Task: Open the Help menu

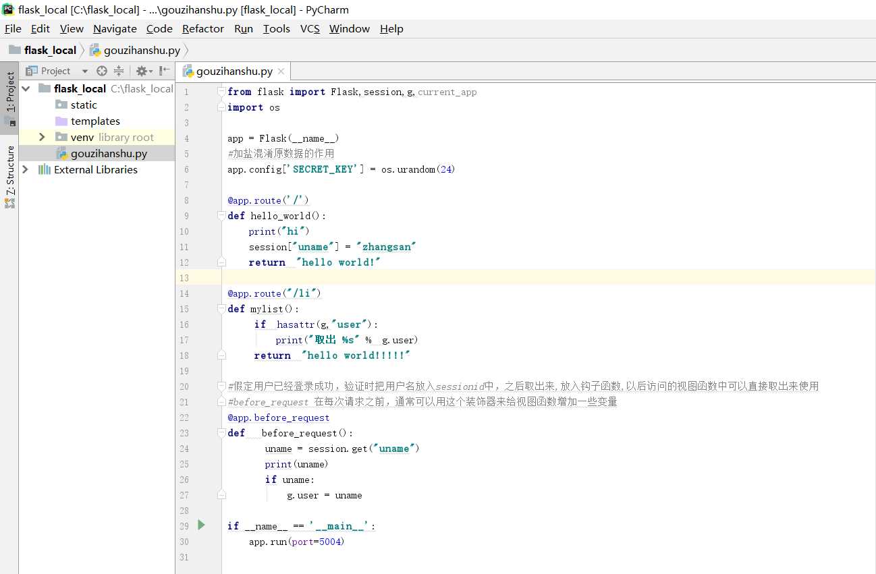Action: 391,28
